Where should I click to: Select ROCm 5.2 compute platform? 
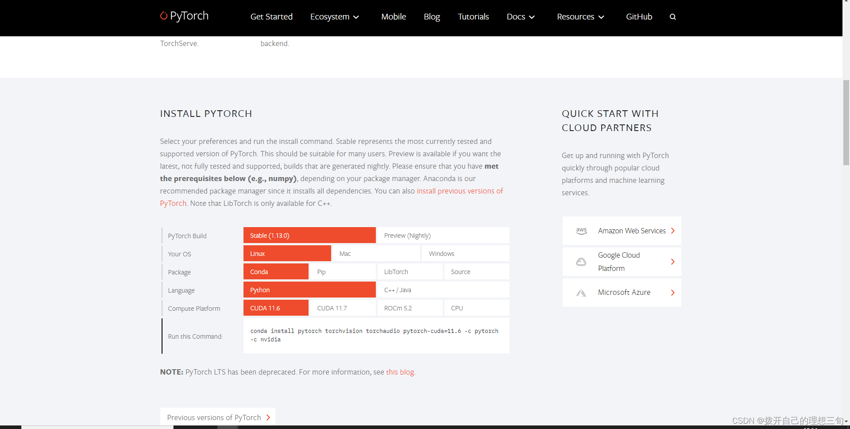[x=410, y=308]
